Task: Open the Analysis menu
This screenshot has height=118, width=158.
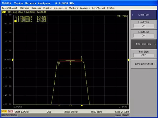Action: [x=85, y=8]
